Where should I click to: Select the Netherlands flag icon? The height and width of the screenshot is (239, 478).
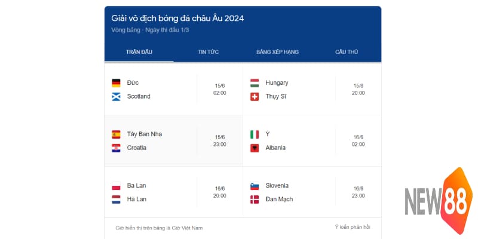pos(116,199)
